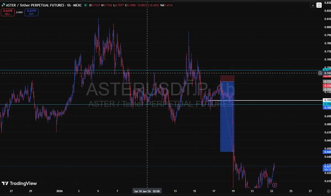The image size is (331, 196).
Task: Click the TradingView logo at bottom left
Action: [19, 183]
